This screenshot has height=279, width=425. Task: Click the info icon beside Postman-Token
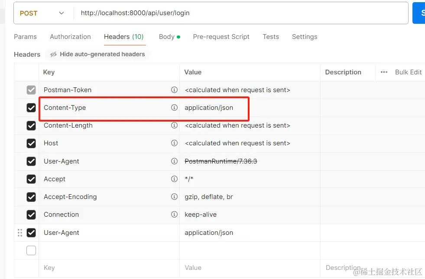pyautogui.click(x=174, y=90)
